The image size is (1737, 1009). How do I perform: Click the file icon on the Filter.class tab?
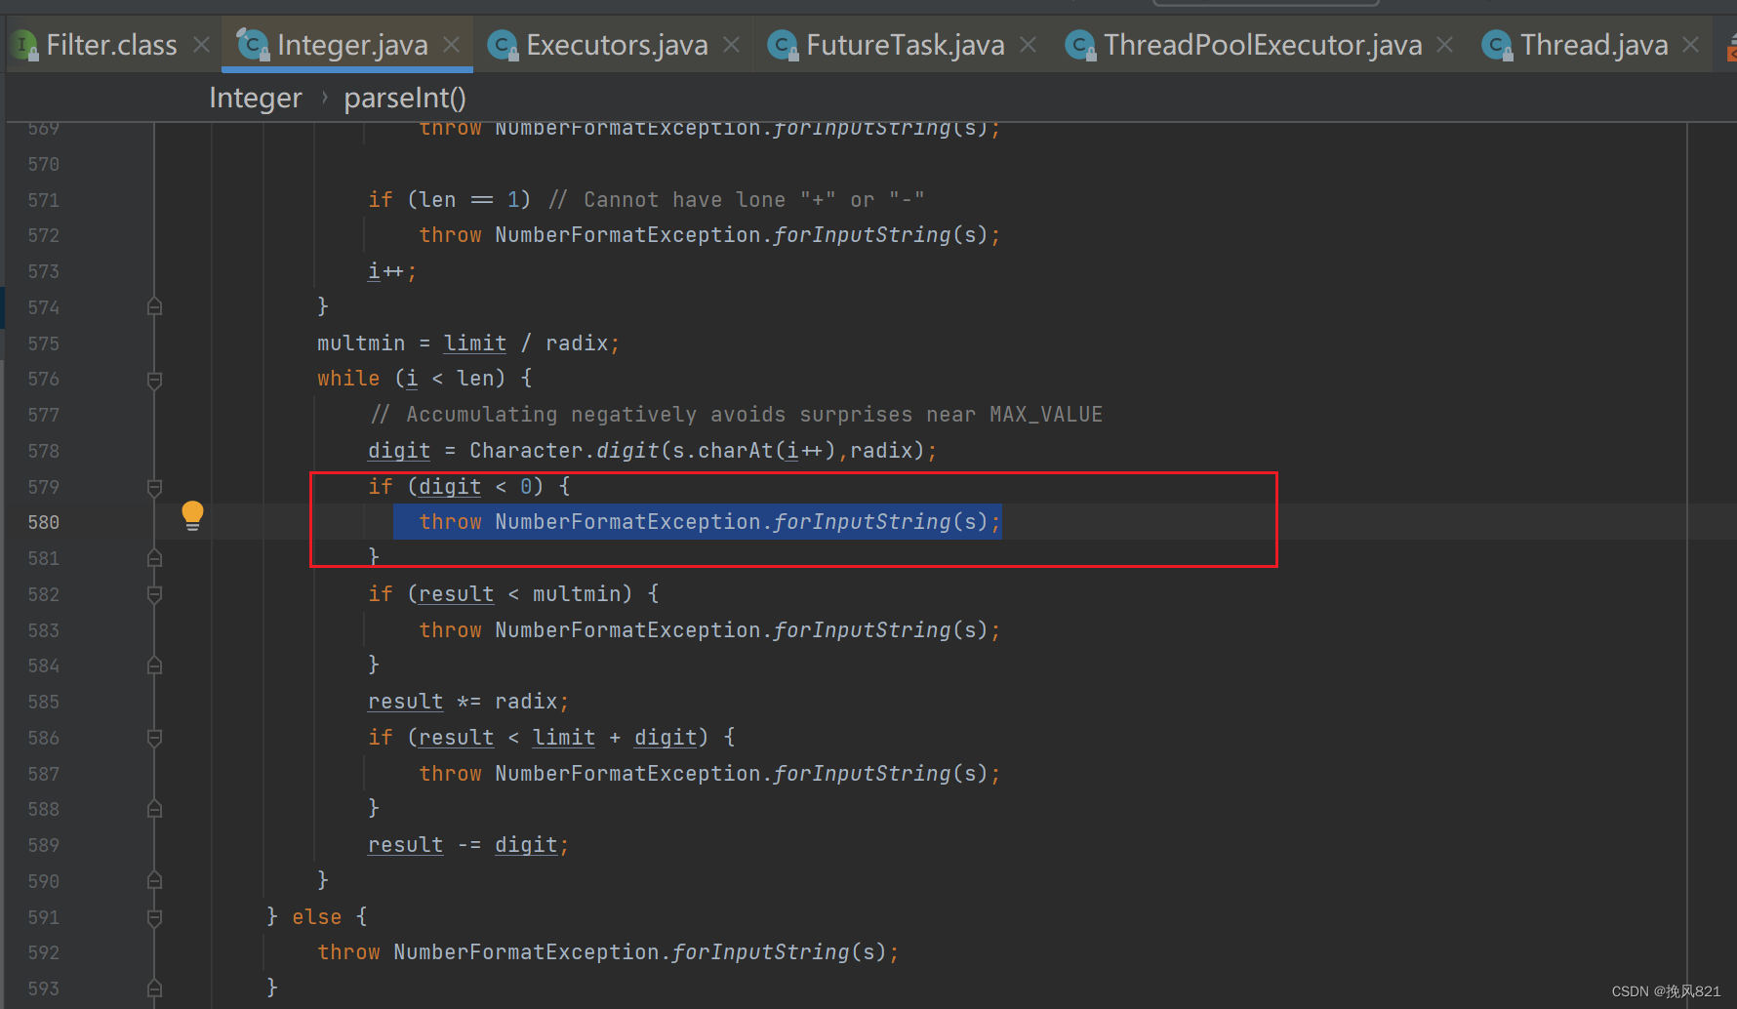click(x=24, y=44)
